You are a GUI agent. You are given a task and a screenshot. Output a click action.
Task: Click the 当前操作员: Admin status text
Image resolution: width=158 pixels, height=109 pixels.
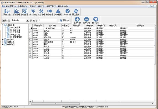click(10, 107)
